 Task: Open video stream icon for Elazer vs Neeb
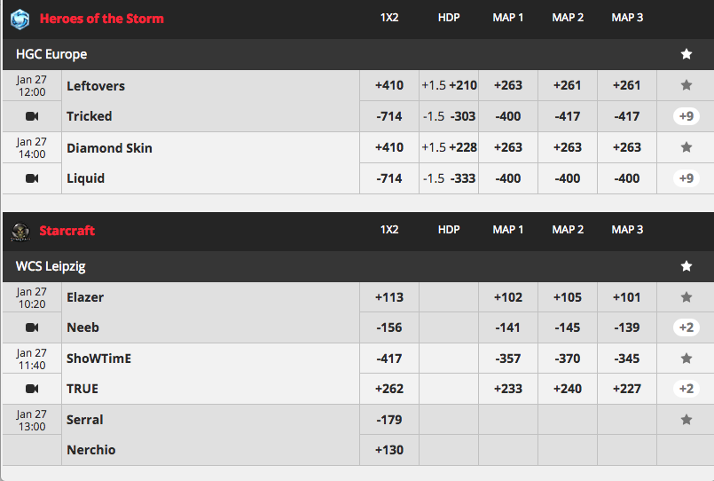tap(32, 327)
